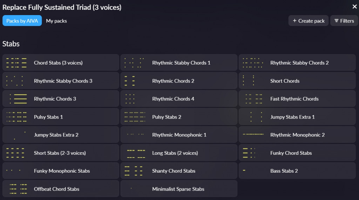
Task: Select the Long Stabs (2 voices) pattern icon
Action: (x=136, y=154)
